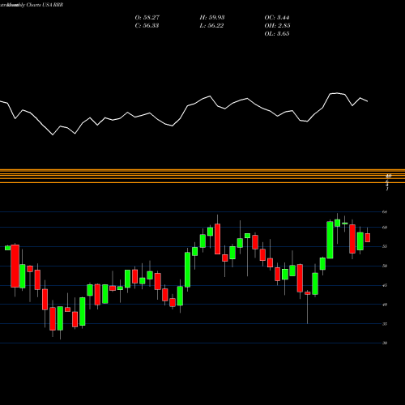Click the 45 price axis label

(x=385, y=285)
